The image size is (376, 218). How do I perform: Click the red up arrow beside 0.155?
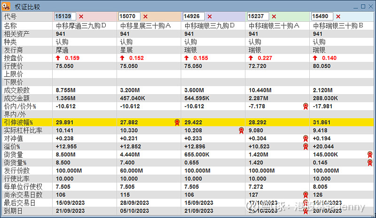click(x=187, y=58)
